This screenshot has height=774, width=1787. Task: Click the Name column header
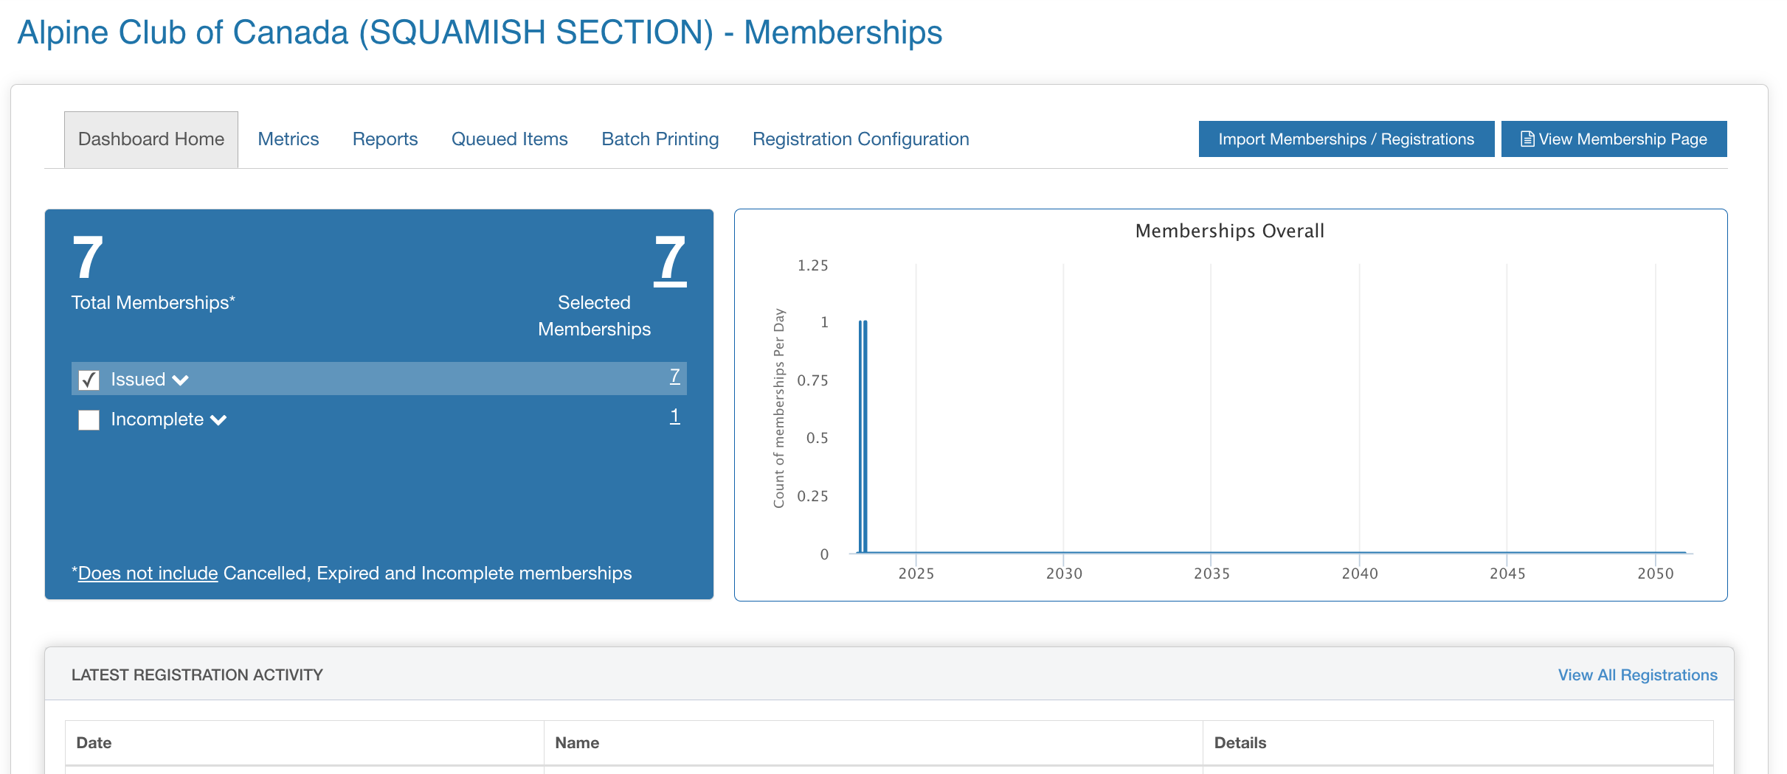pos(577,742)
